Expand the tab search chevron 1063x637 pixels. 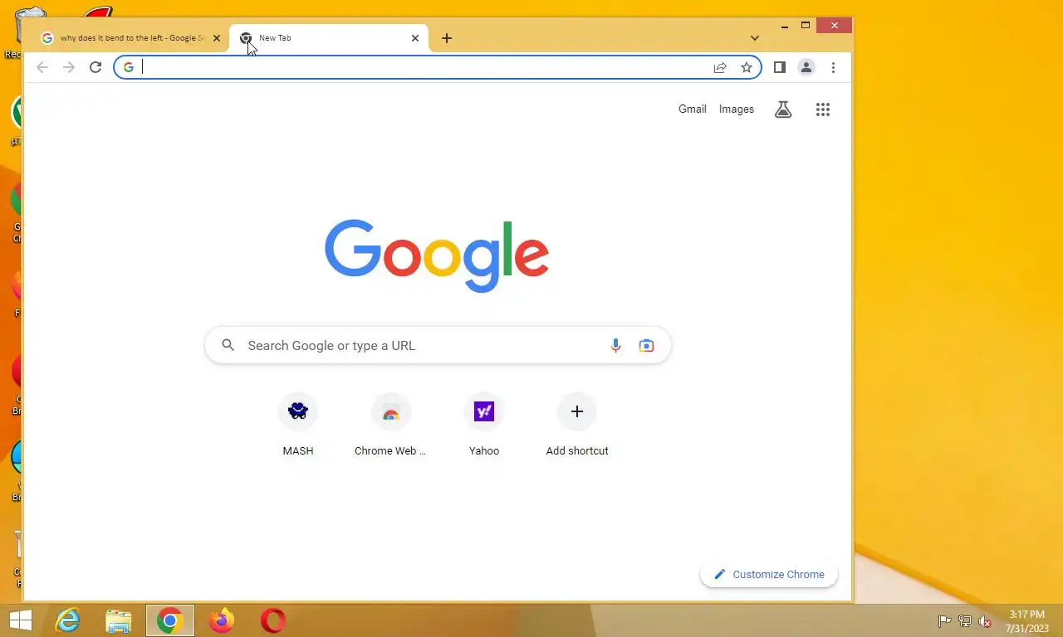click(754, 38)
